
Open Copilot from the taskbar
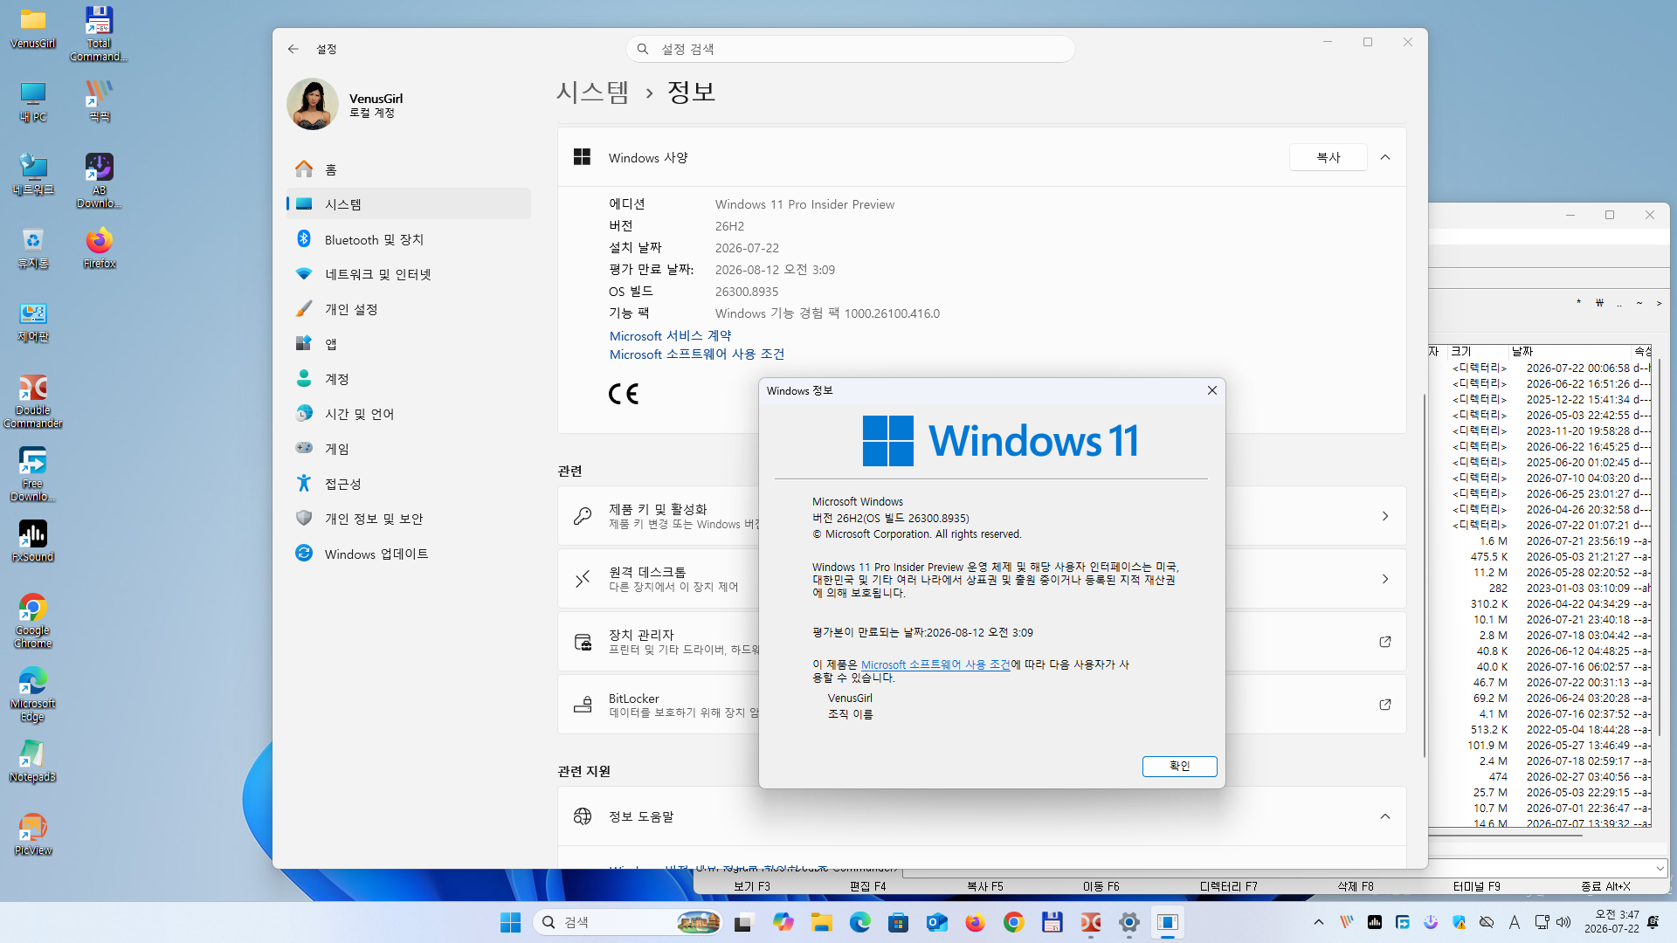[783, 922]
